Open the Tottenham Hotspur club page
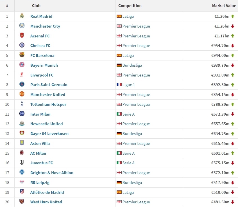 (48, 104)
